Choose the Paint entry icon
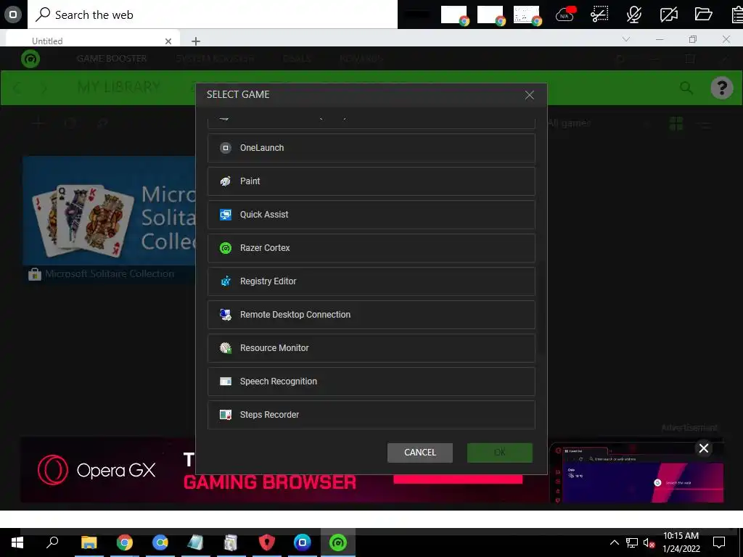 pos(226,181)
